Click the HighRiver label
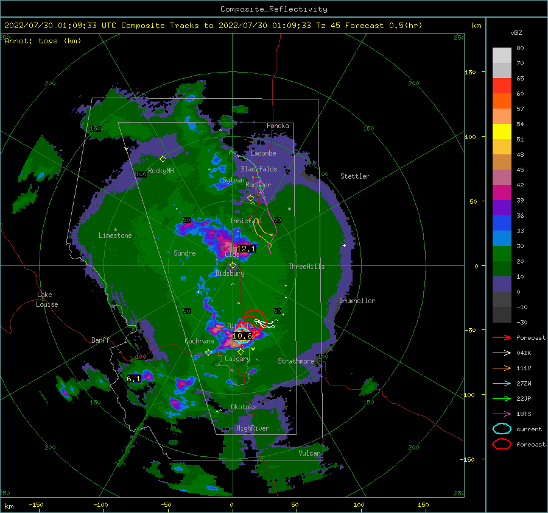 click(253, 428)
